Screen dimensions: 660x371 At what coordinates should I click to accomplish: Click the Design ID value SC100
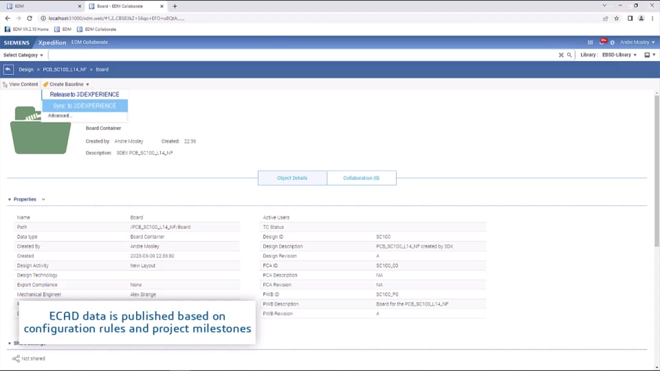[x=383, y=237]
